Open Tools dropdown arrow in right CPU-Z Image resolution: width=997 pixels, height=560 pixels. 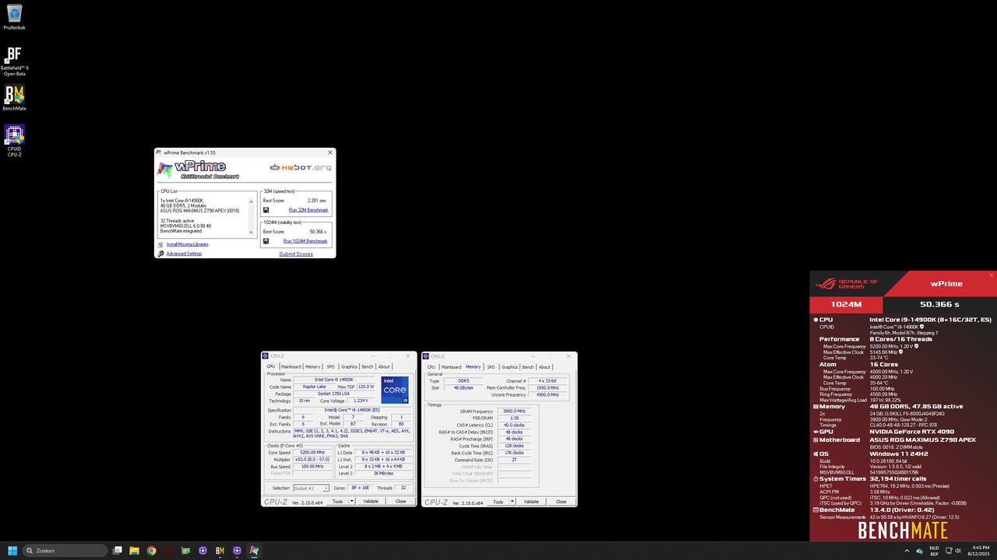point(513,502)
